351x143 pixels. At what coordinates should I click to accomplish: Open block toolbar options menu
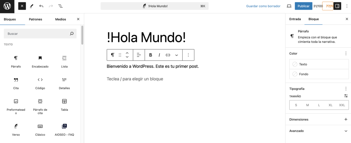coord(188,55)
